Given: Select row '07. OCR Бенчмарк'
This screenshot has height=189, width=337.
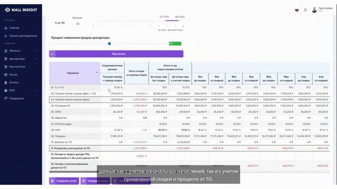Looking at the screenshot, I should (190, 124).
